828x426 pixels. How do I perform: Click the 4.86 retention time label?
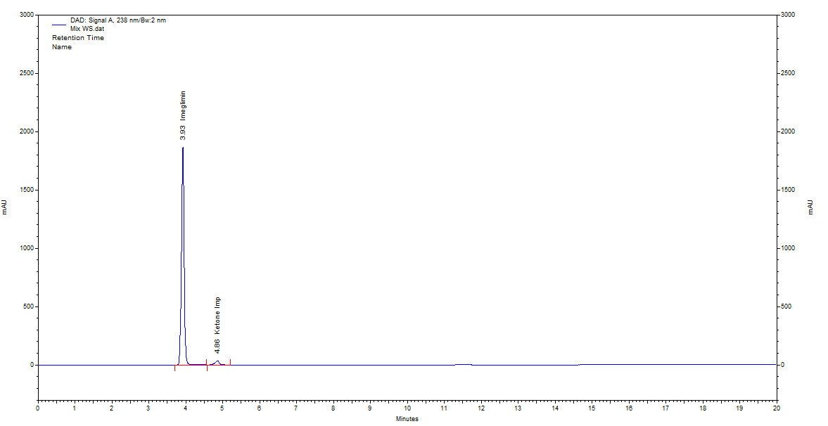(217, 347)
